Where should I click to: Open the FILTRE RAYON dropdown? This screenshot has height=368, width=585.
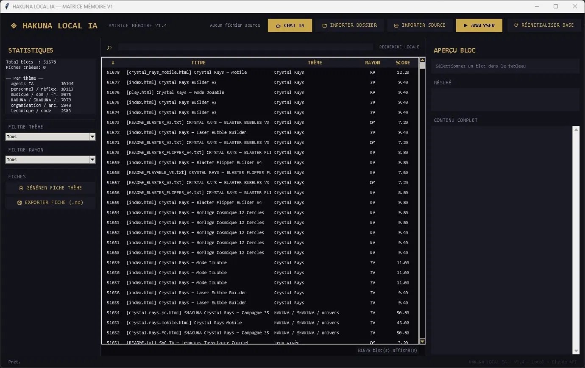click(50, 159)
